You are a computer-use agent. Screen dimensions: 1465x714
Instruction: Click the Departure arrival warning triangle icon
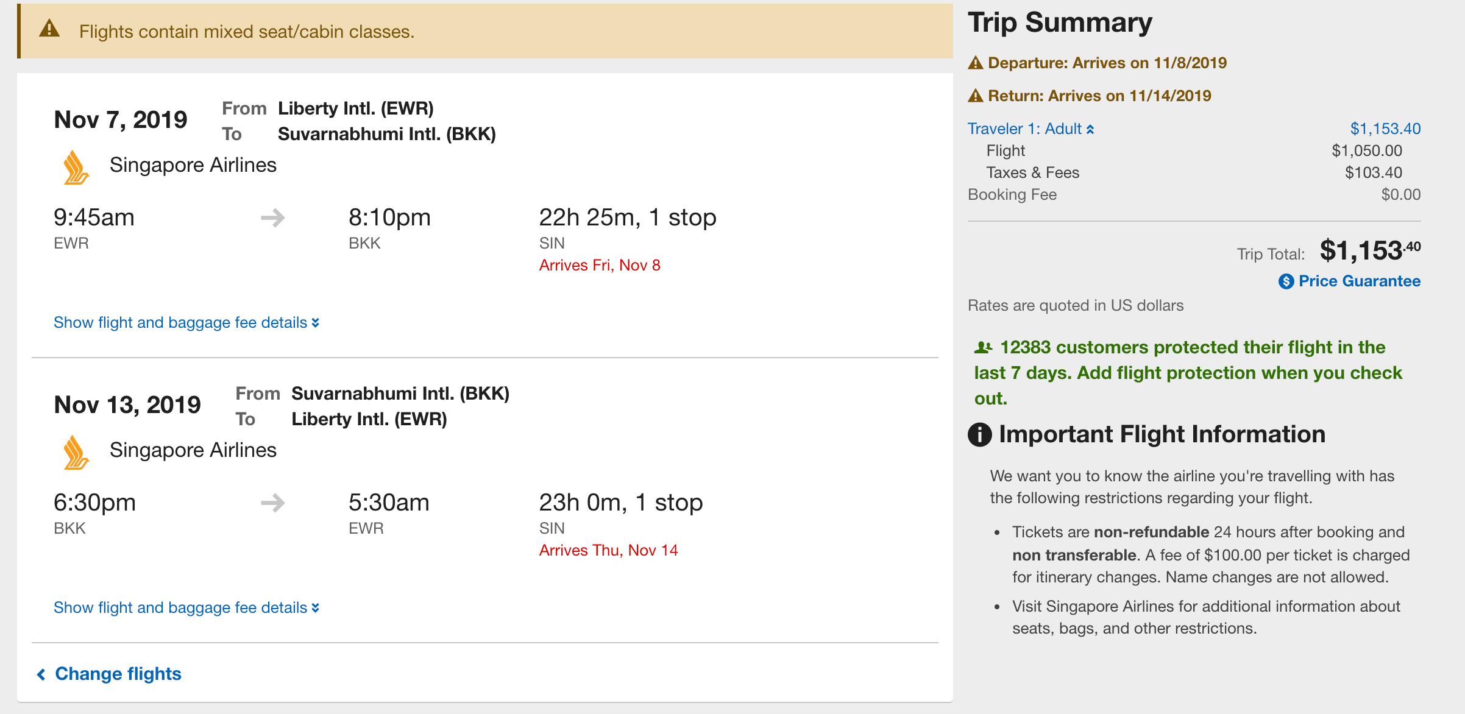[x=976, y=63]
